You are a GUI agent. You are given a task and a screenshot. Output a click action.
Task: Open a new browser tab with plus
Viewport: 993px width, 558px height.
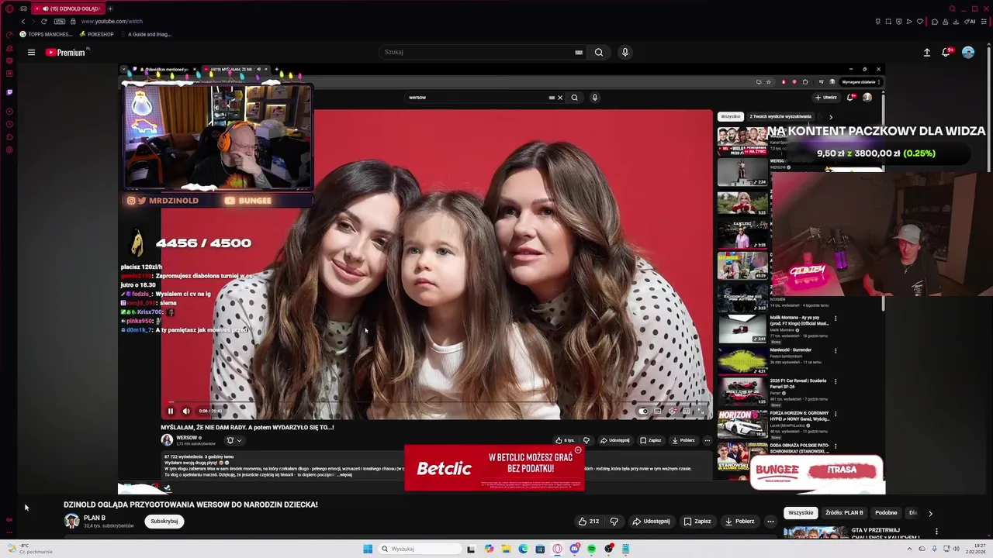point(110,9)
